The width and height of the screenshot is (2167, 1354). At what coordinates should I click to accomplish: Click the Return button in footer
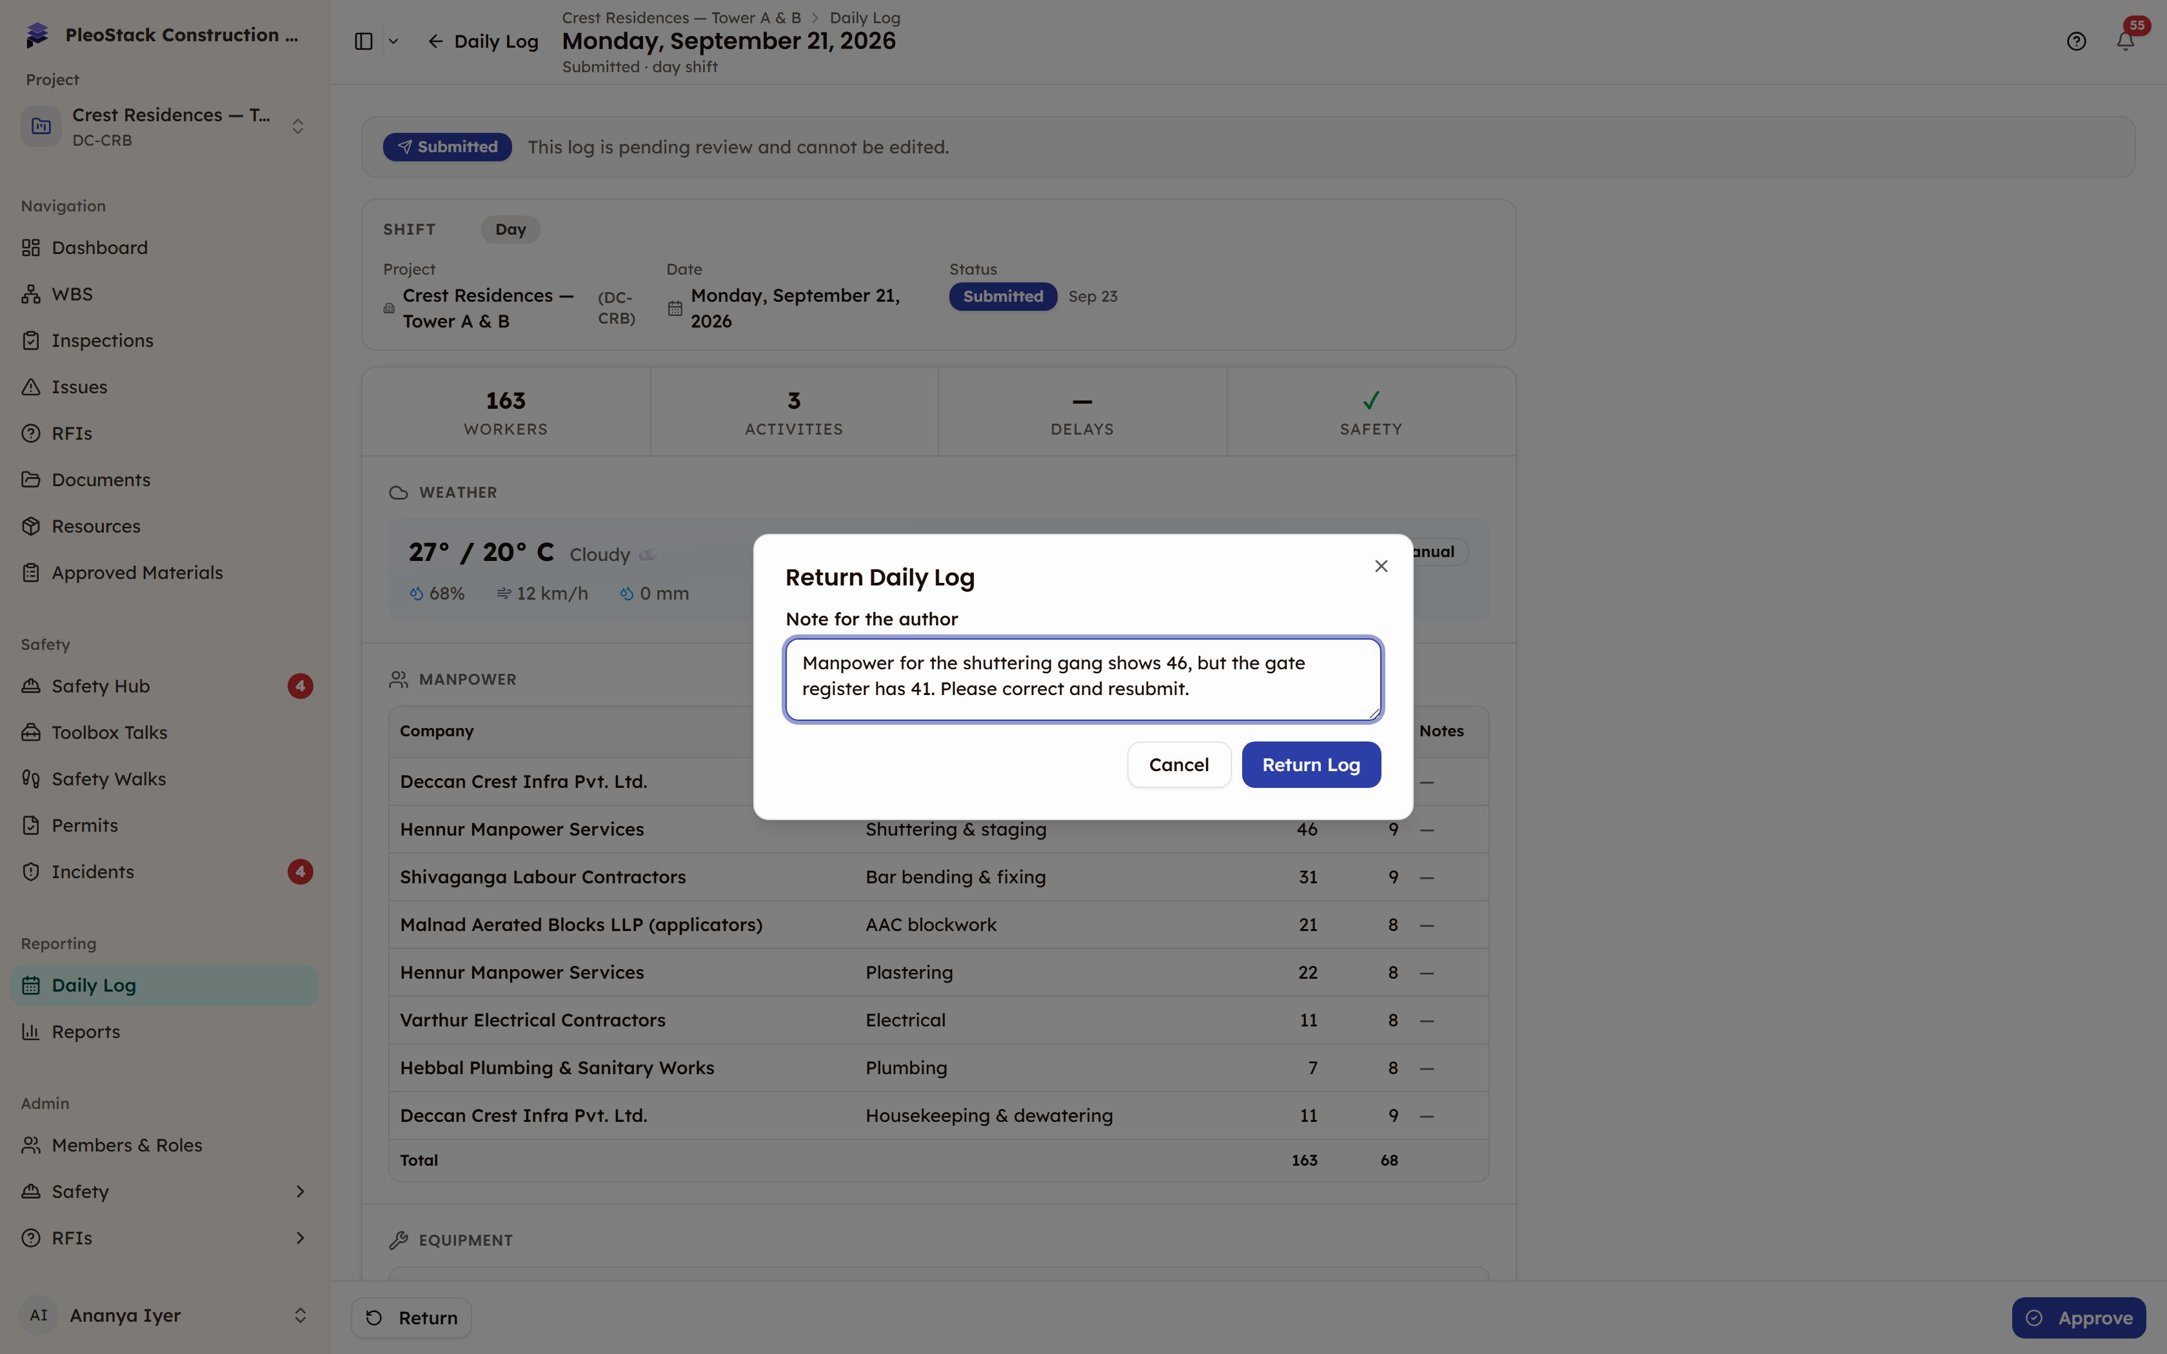(x=412, y=1318)
